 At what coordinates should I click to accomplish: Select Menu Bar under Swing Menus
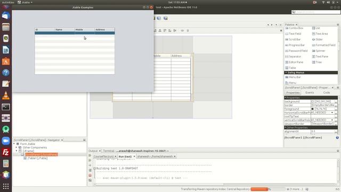(x=293, y=77)
